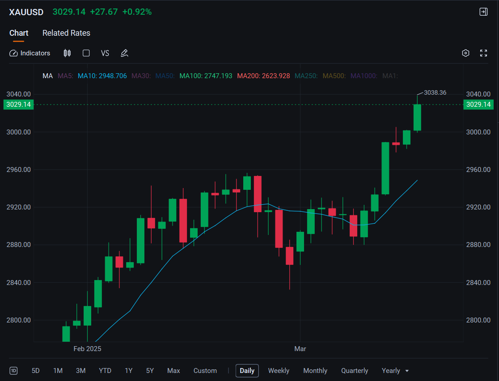The width and height of the screenshot is (499, 381).
Task: Toggle the MA250 moving average
Action: [x=306, y=76]
